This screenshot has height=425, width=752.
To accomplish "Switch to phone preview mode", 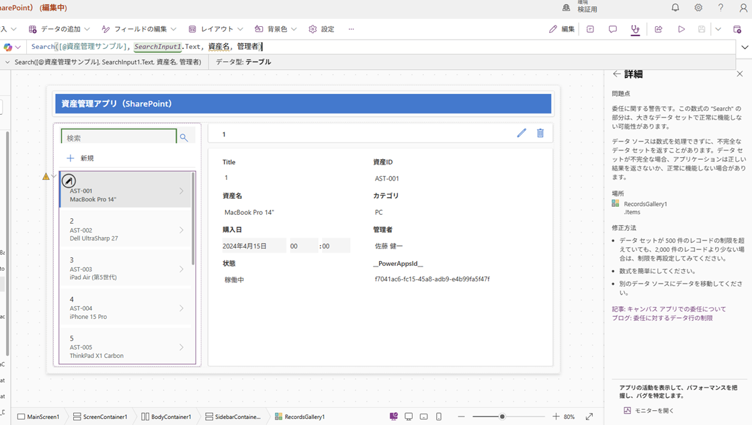I will (438, 416).
